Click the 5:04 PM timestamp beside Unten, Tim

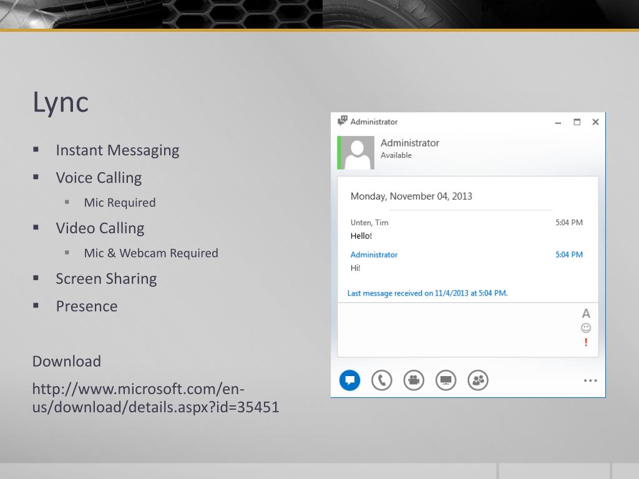569,223
